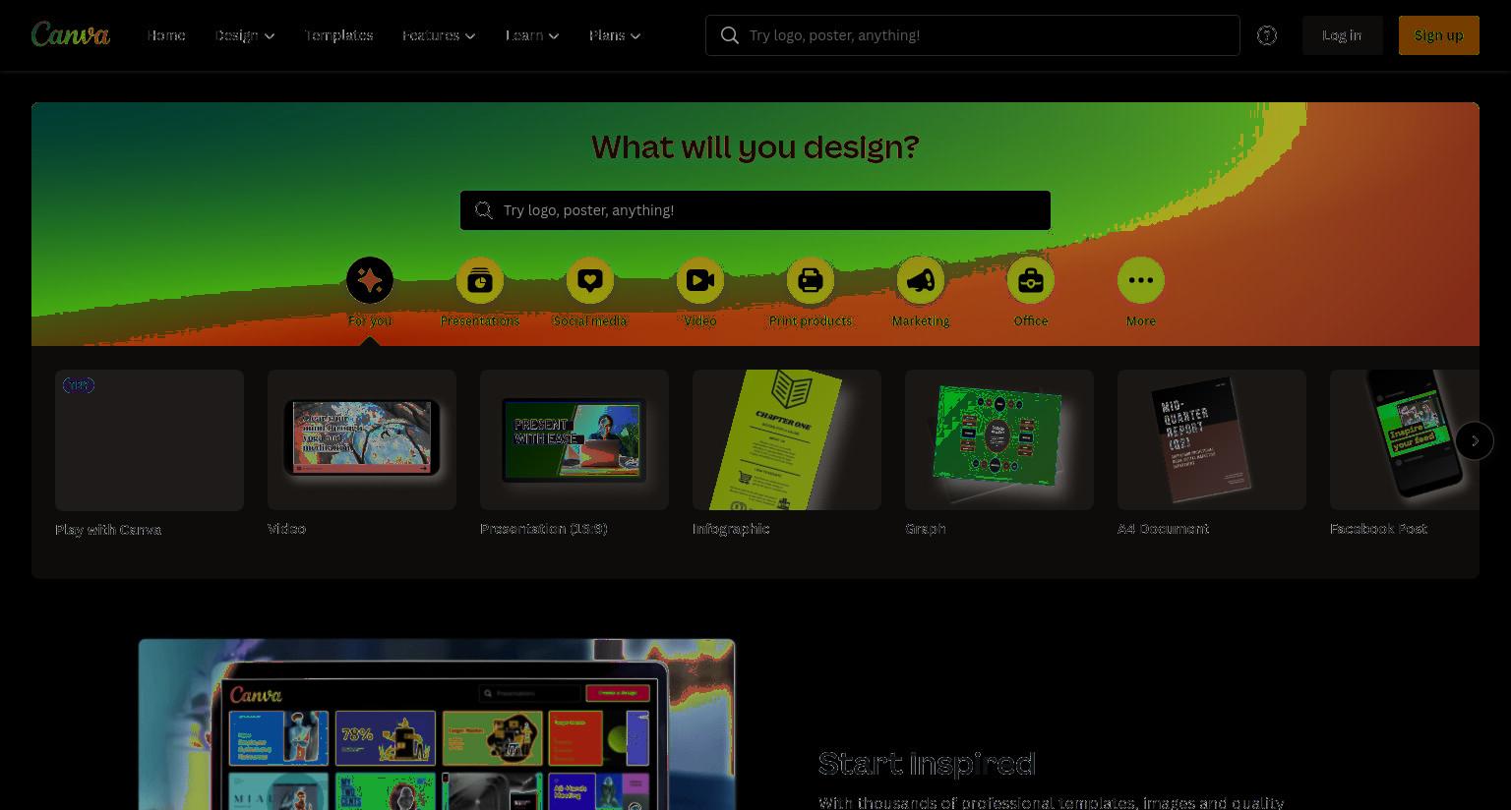Click the 'Infographic' label

[x=731, y=529]
